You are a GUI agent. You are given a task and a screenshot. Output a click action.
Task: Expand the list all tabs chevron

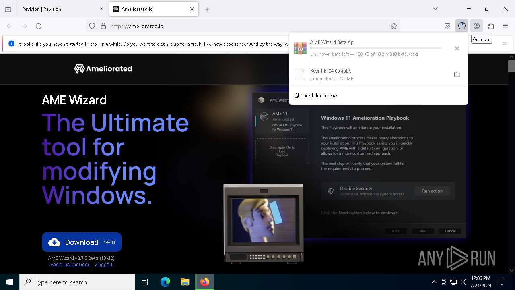[x=435, y=9]
